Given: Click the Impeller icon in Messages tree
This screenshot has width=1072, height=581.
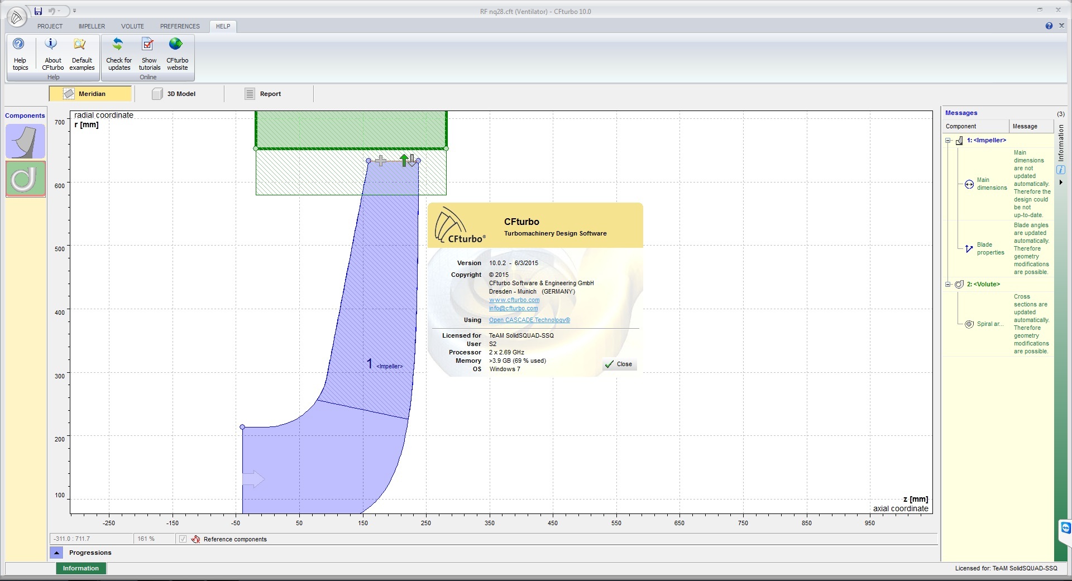Looking at the screenshot, I should tap(959, 141).
